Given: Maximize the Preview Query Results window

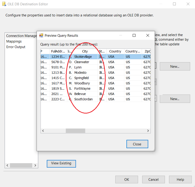Looking at the screenshot, I should tap(134, 35).
